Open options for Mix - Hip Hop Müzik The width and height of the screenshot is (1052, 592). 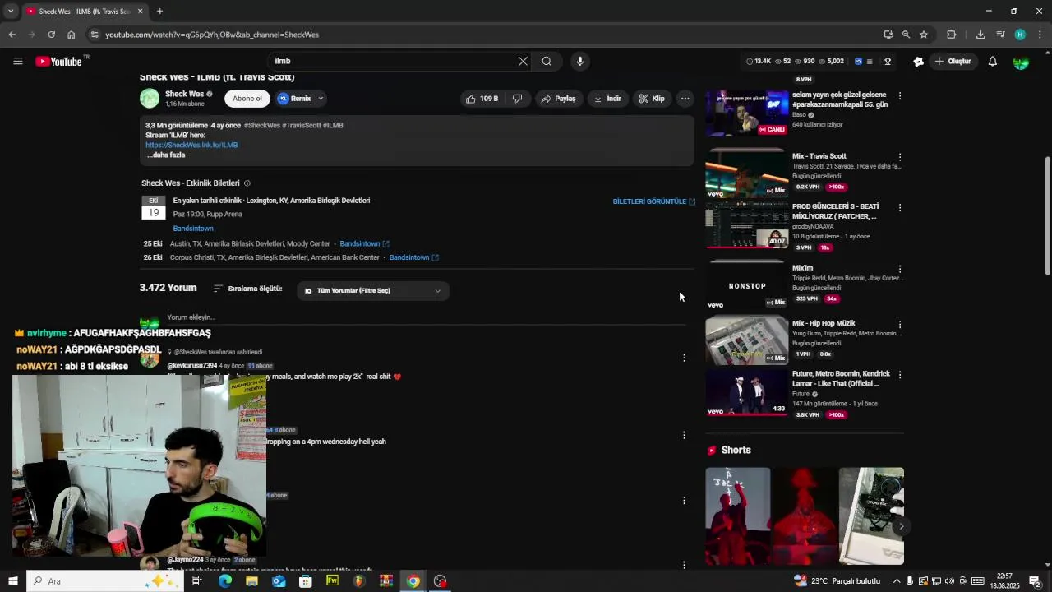[x=900, y=324]
